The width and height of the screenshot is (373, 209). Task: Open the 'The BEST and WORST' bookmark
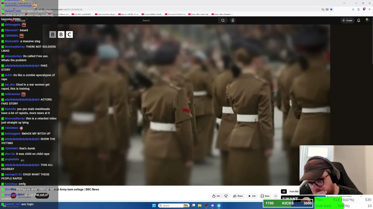[x=82, y=14]
